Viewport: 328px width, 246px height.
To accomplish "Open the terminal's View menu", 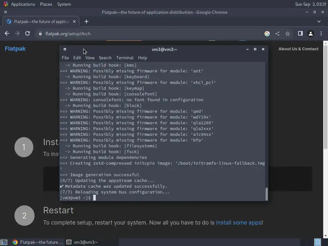I will coord(90,58).
